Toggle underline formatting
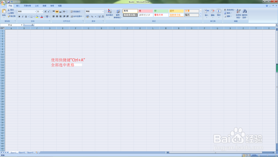 tap(26, 16)
